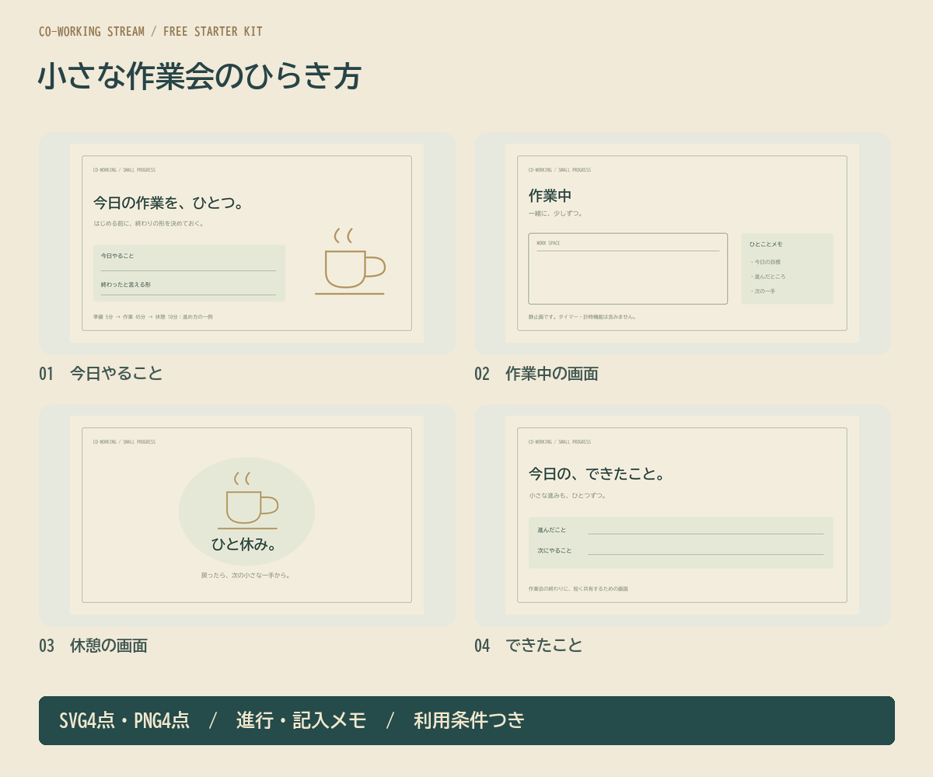
Task: Click the subtitle 一緒に、少しずつ。
Action: [556, 214]
